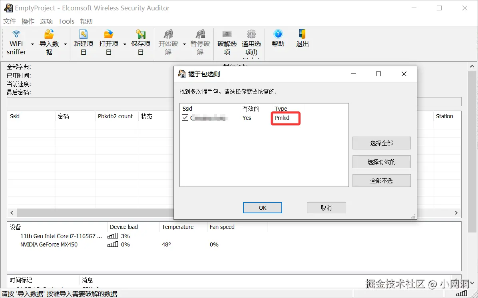Click the NVIDIA GPU load bar icon
This screenshot has height=298, width=478.
click(x=113, y=244)
